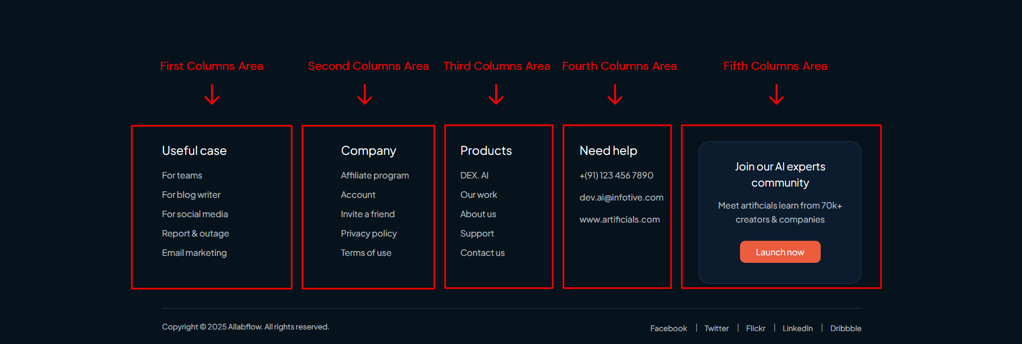Go to About us link

click(478, 214)
